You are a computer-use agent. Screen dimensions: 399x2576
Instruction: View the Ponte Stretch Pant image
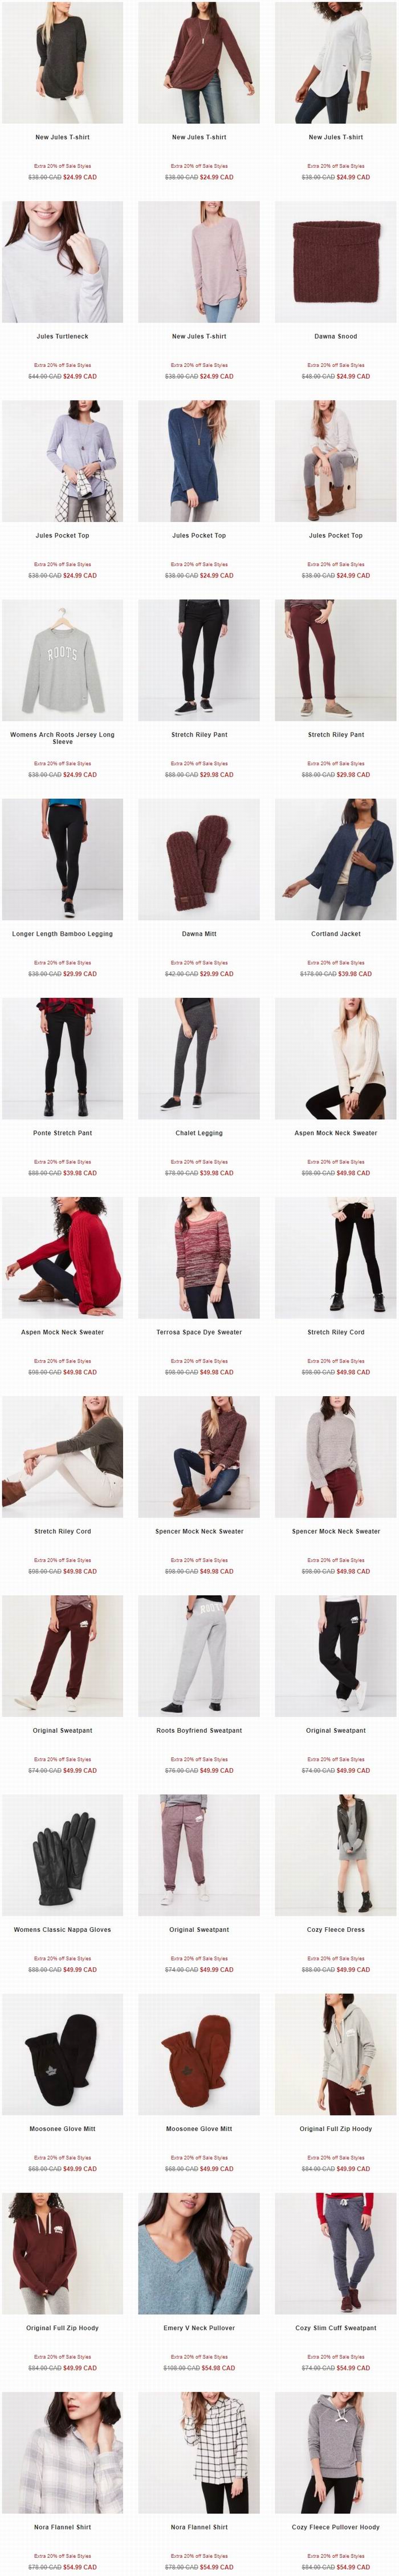point(62,1057)
